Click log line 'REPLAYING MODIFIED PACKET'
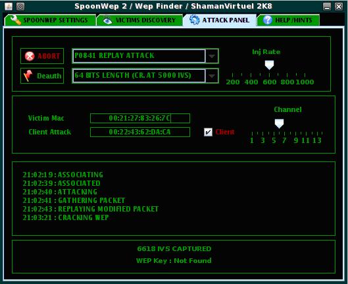 [91, 209]
